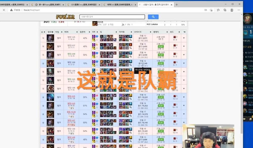Click item magnifier in 오리아나 1/4/4 row

(x=130, y=40)
